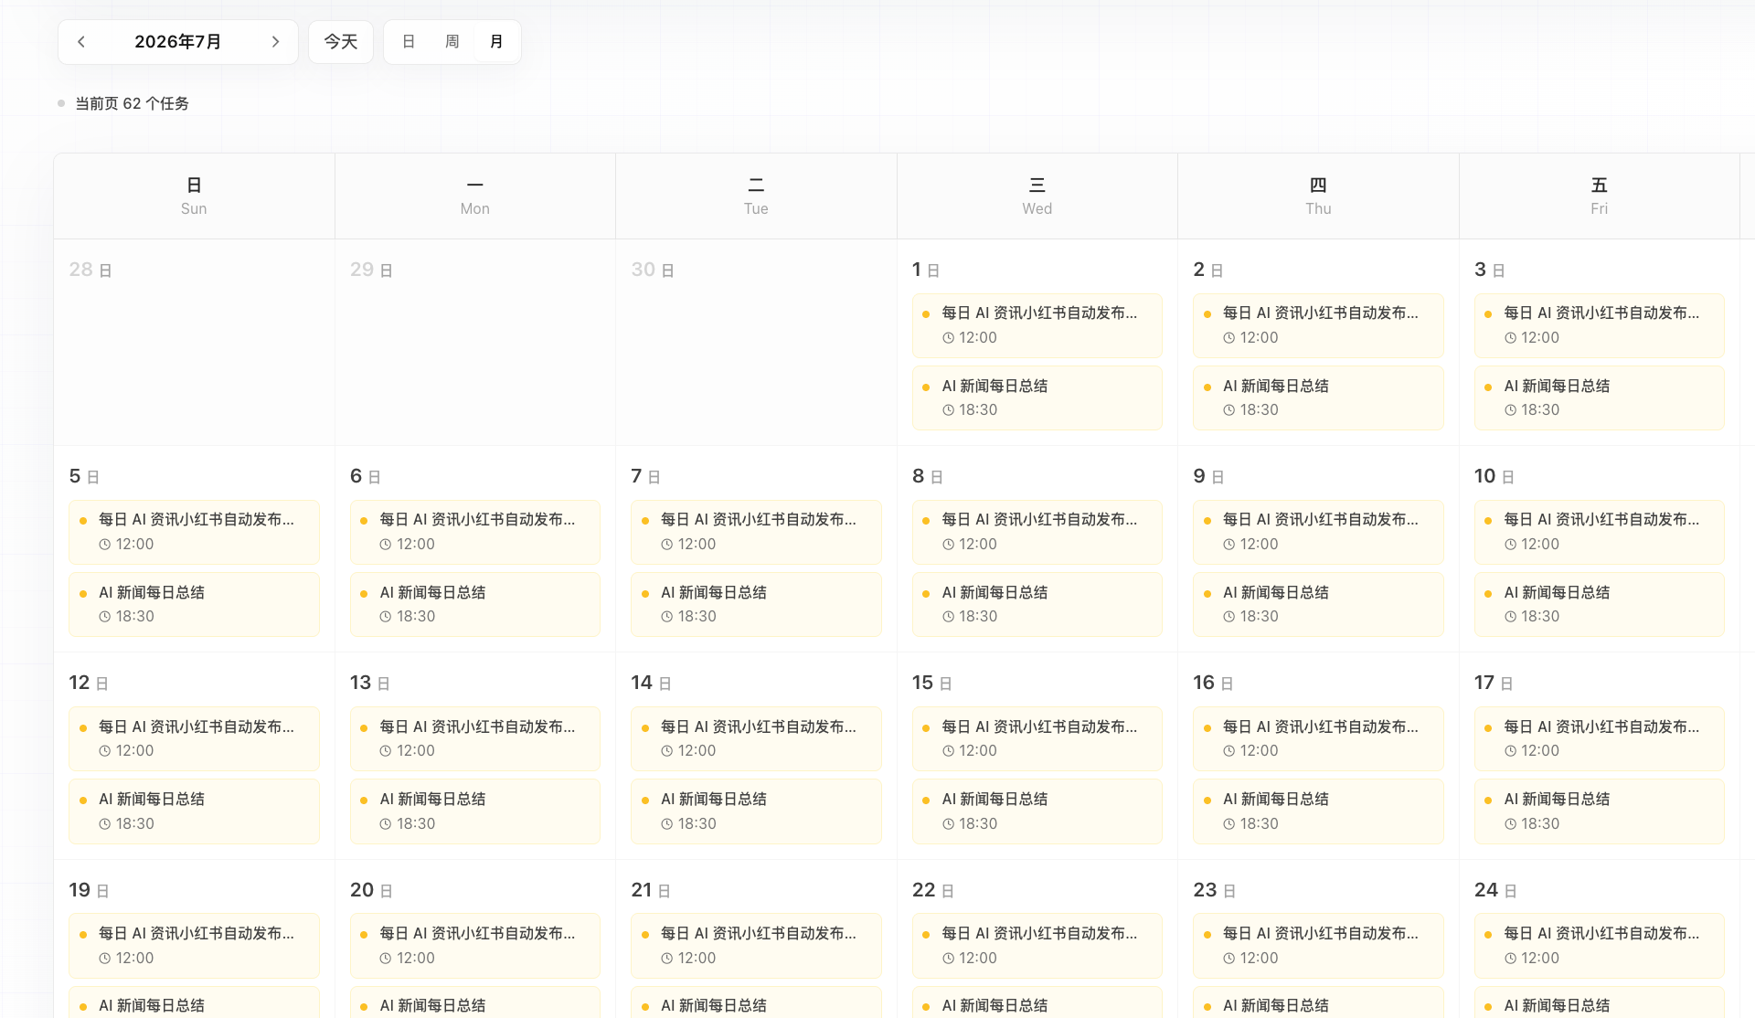
Task: Go to previous month with left chevron
Action: click(81, 42)
